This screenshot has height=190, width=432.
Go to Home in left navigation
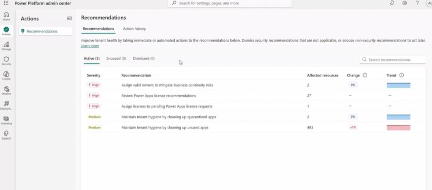6,16
